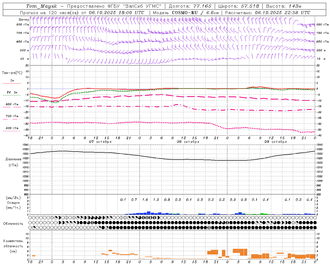Screen dimensions: 330x264
Task: Select the 850 гПа temperature legend entry
Action: 12,104
